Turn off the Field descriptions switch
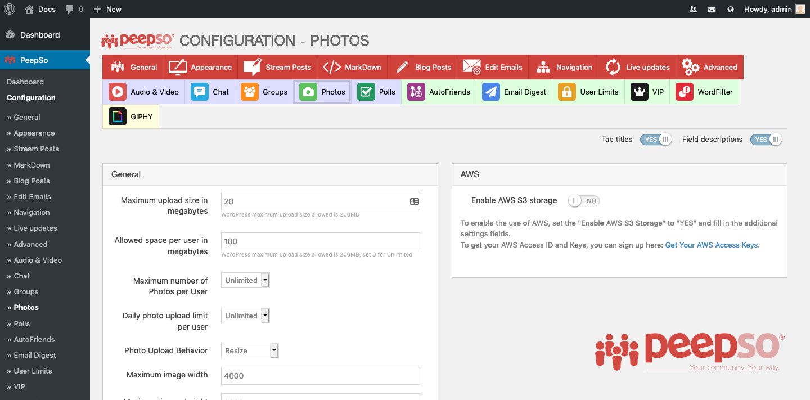Image resolution: width=810 pixels, height=400 pixels. pyautogui.click(x=766, y=140)
